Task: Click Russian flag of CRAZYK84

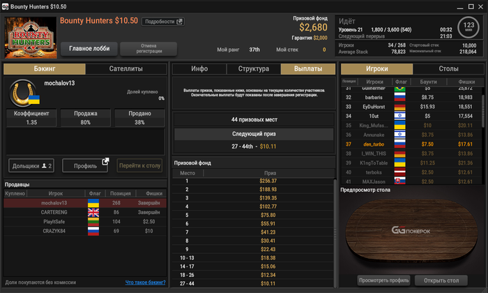Action: [93, 231]
